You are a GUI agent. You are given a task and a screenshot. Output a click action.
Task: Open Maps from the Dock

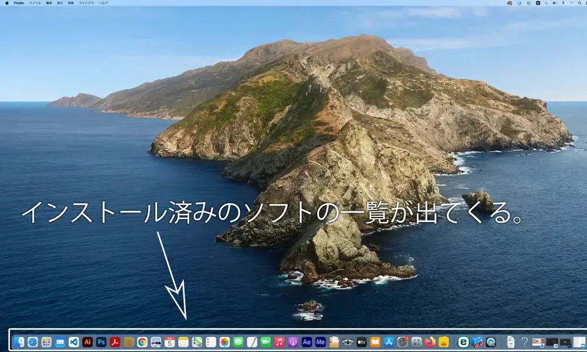[197, 341]
